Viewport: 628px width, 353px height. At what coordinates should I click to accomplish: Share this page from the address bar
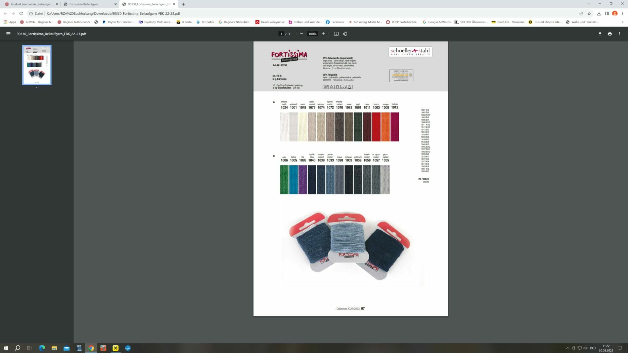581,13
